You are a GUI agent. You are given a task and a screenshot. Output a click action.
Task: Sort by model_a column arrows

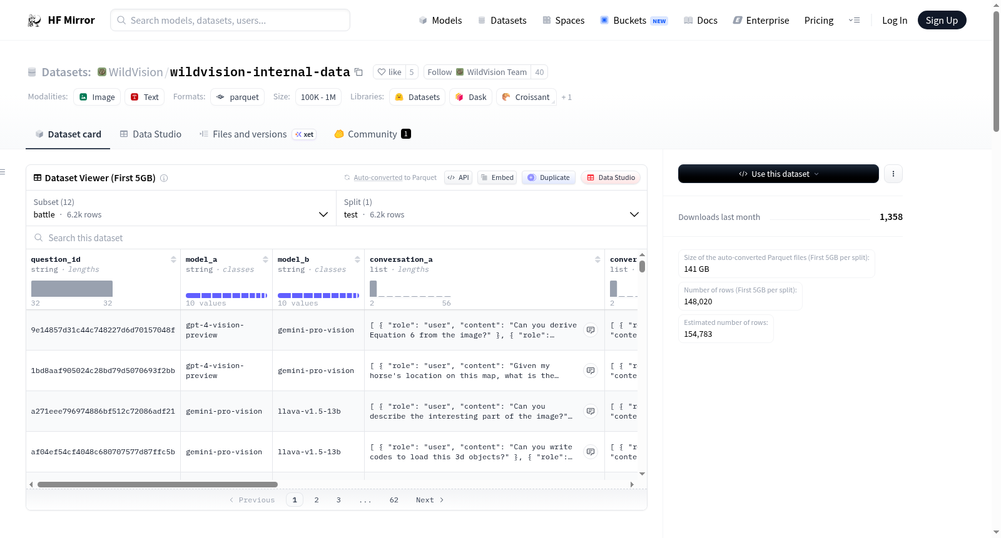pyautogui.click(x=265, y=259)
